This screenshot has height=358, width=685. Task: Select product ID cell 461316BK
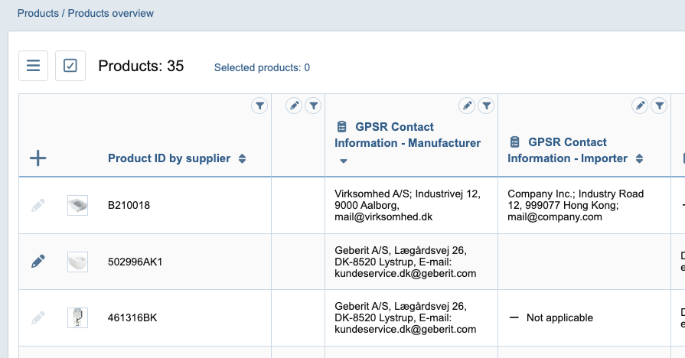pos(132,317)
